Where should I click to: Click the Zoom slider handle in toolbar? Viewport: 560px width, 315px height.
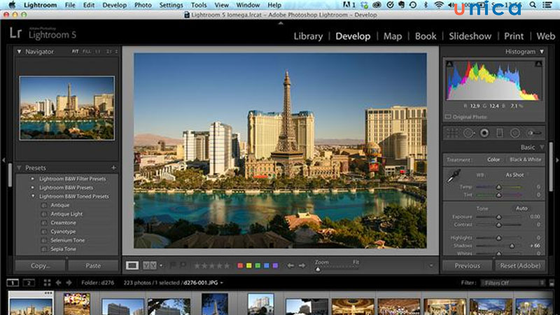click(318, 269)
